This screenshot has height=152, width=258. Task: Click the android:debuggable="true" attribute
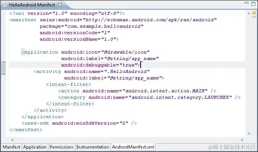pyautogui.click(x=99, y=65)
